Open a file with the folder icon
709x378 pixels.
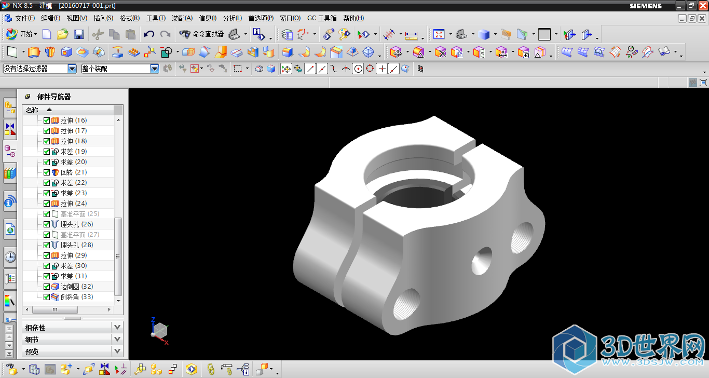[x=63, y=34]
